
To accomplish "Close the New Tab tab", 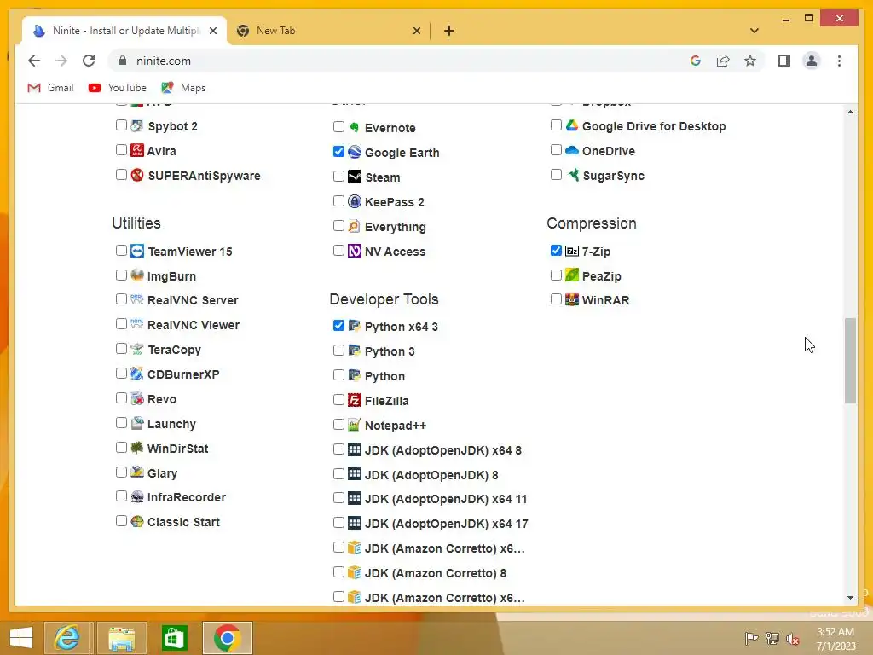I will point(416,31).
